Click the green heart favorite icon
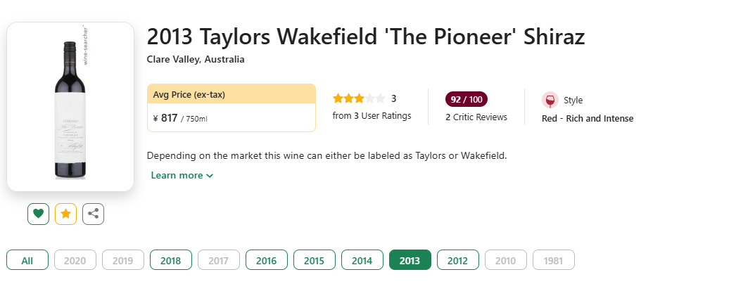Screen dimensions: 736x291 pos(38,214)
